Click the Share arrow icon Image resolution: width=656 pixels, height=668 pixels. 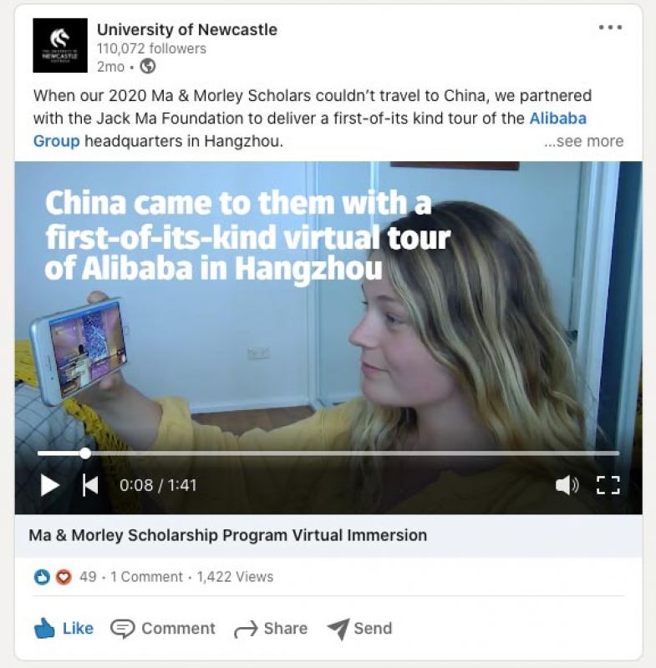(x=246, y=630)
